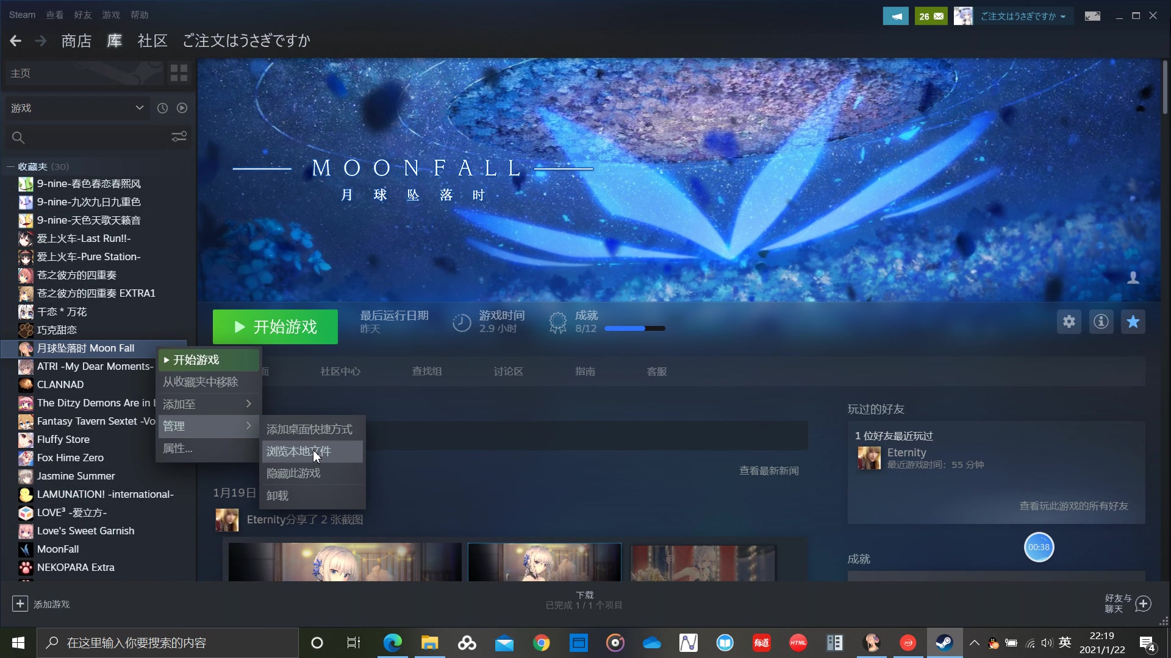Open the 游戏 category dropdown
The image size is (1171, 658).
(77, 108)
